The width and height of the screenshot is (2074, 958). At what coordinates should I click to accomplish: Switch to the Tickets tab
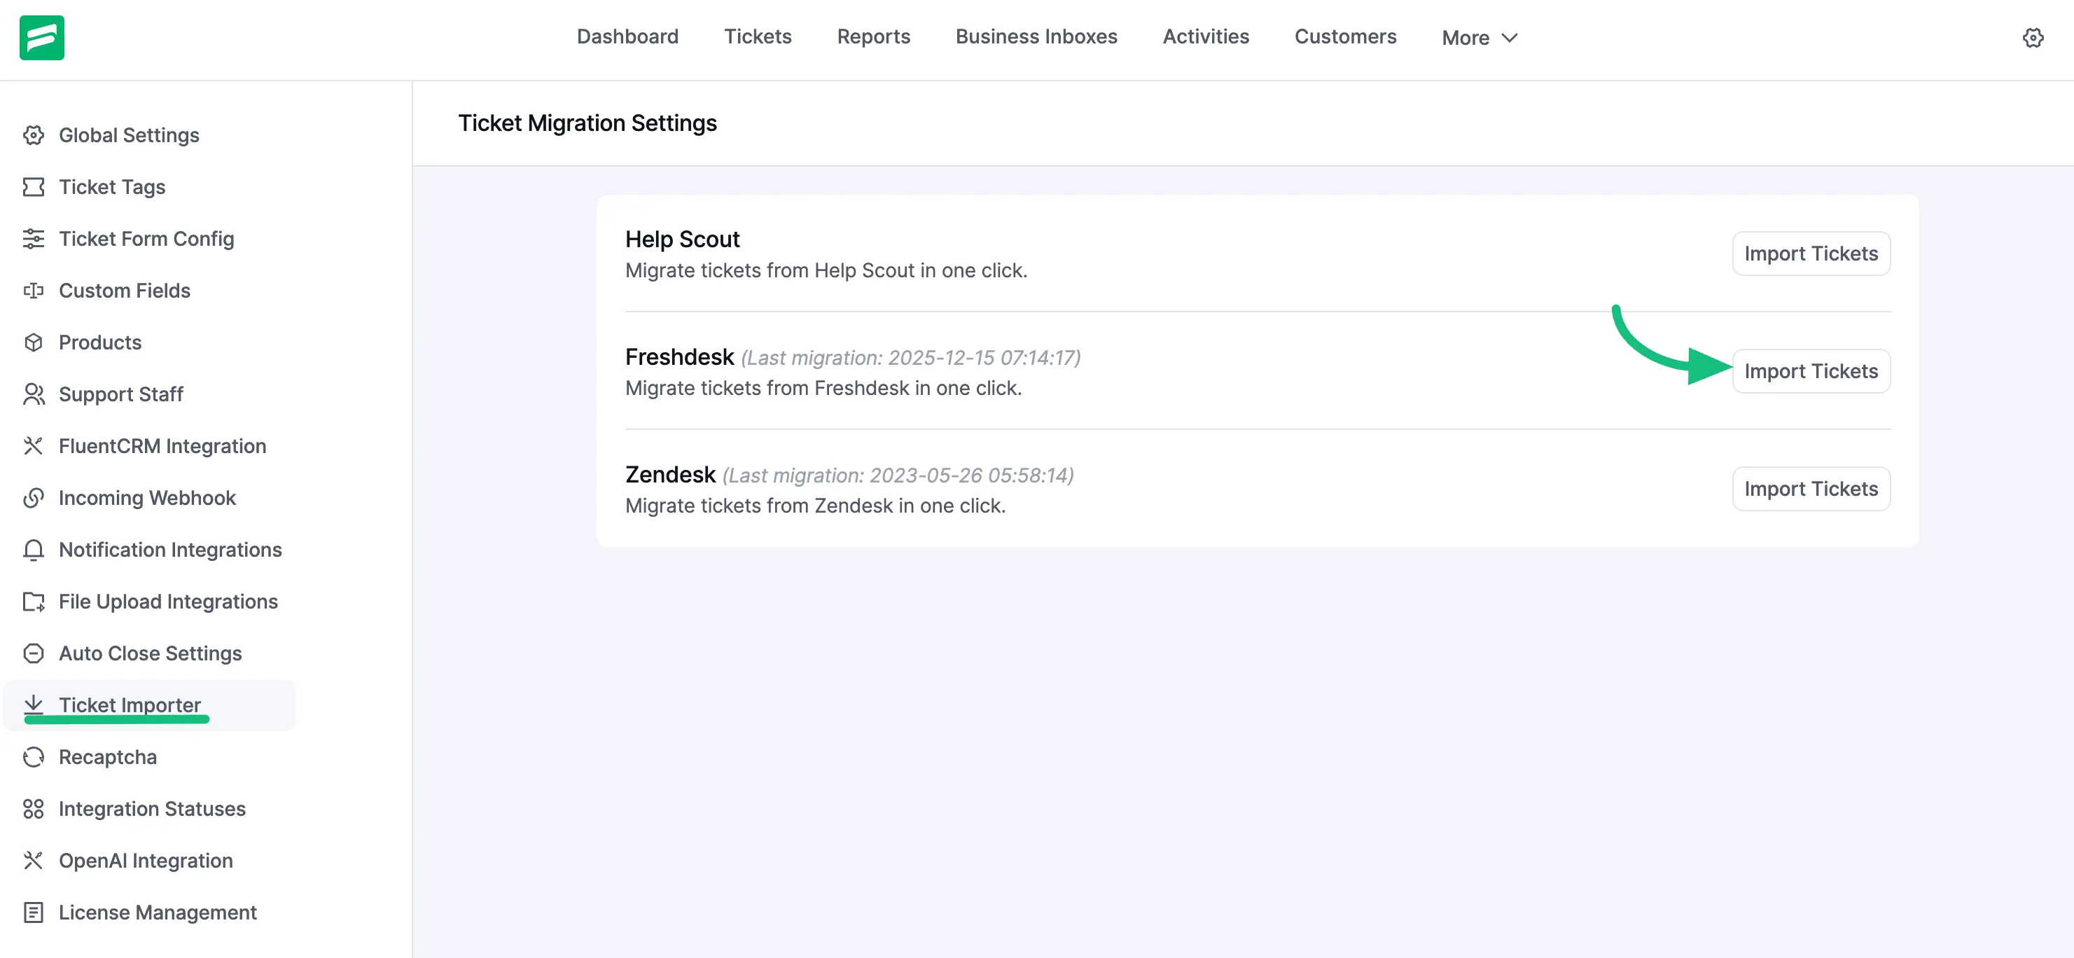pyautogui.click(x=758, y=37)
